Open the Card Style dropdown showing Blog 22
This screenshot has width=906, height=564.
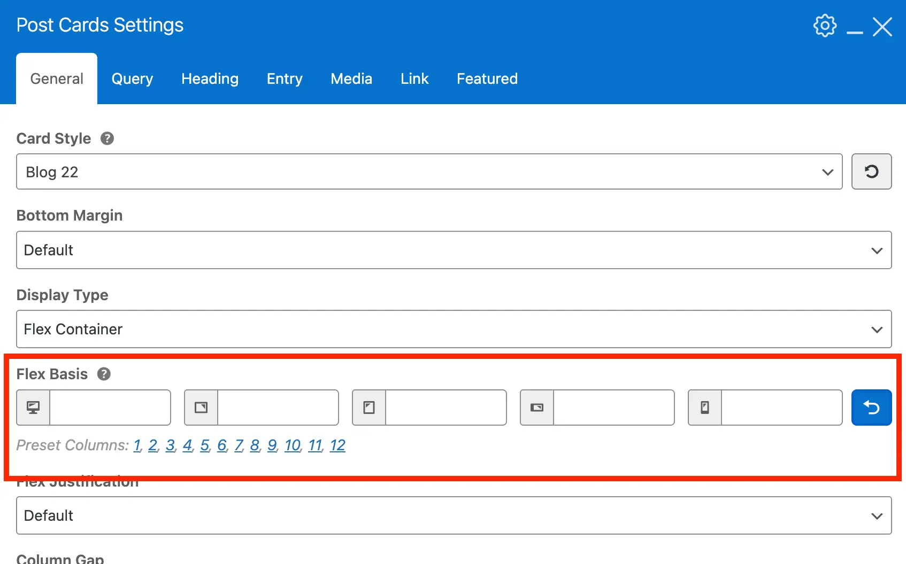(x=429, y=171)
